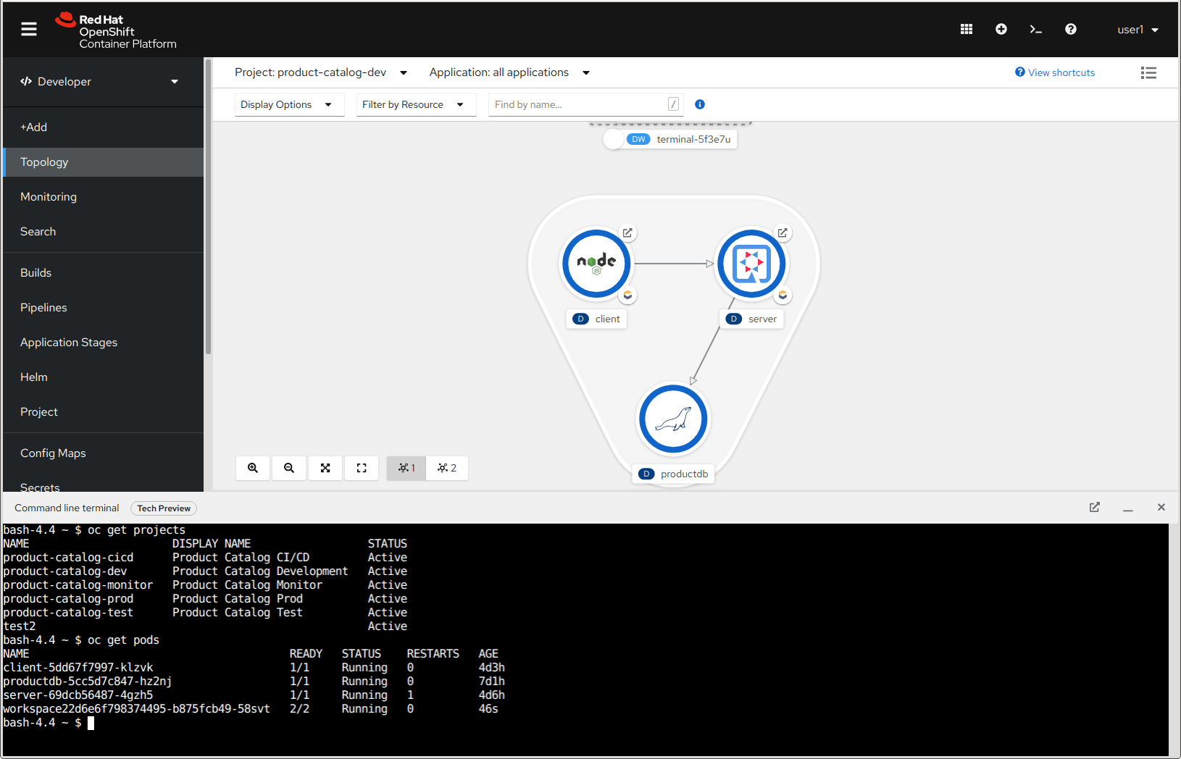Open Project in the sidebar

coord(104,412)
